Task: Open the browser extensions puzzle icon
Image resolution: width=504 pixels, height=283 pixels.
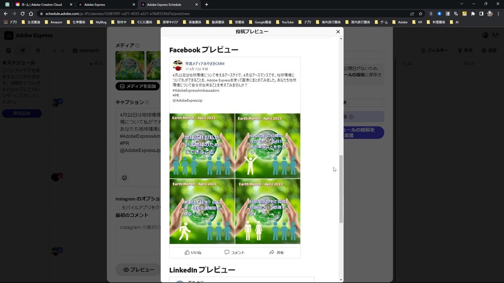Action: pyautogui.click(x=473, y=13)
